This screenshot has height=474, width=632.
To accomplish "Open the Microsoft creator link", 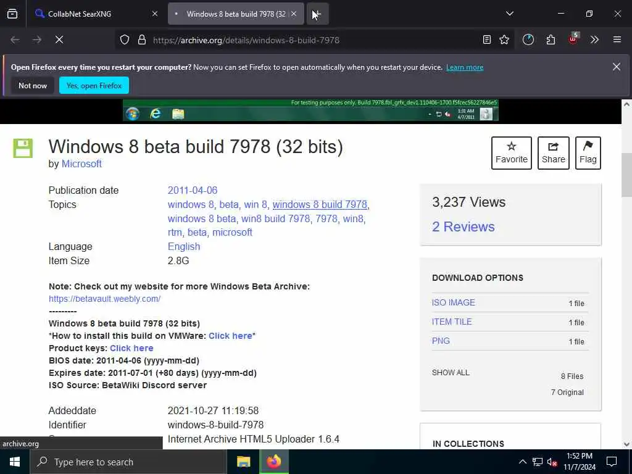I will pyautogui.click(x=81, y=164).
